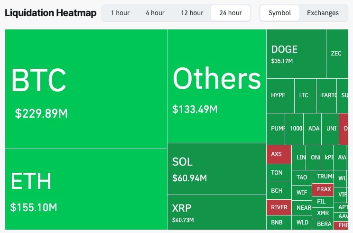
Task: Select the LTC tile
Action: coord(304,95)
